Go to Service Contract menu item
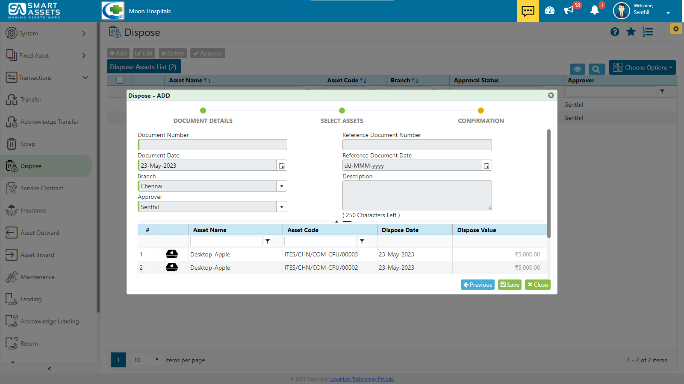Image resolution: width=684 pixels, height=384 pixels. point(42,189)
